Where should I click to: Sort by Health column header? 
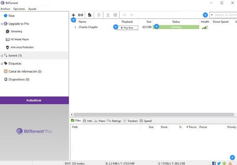[x=205, y=22]
